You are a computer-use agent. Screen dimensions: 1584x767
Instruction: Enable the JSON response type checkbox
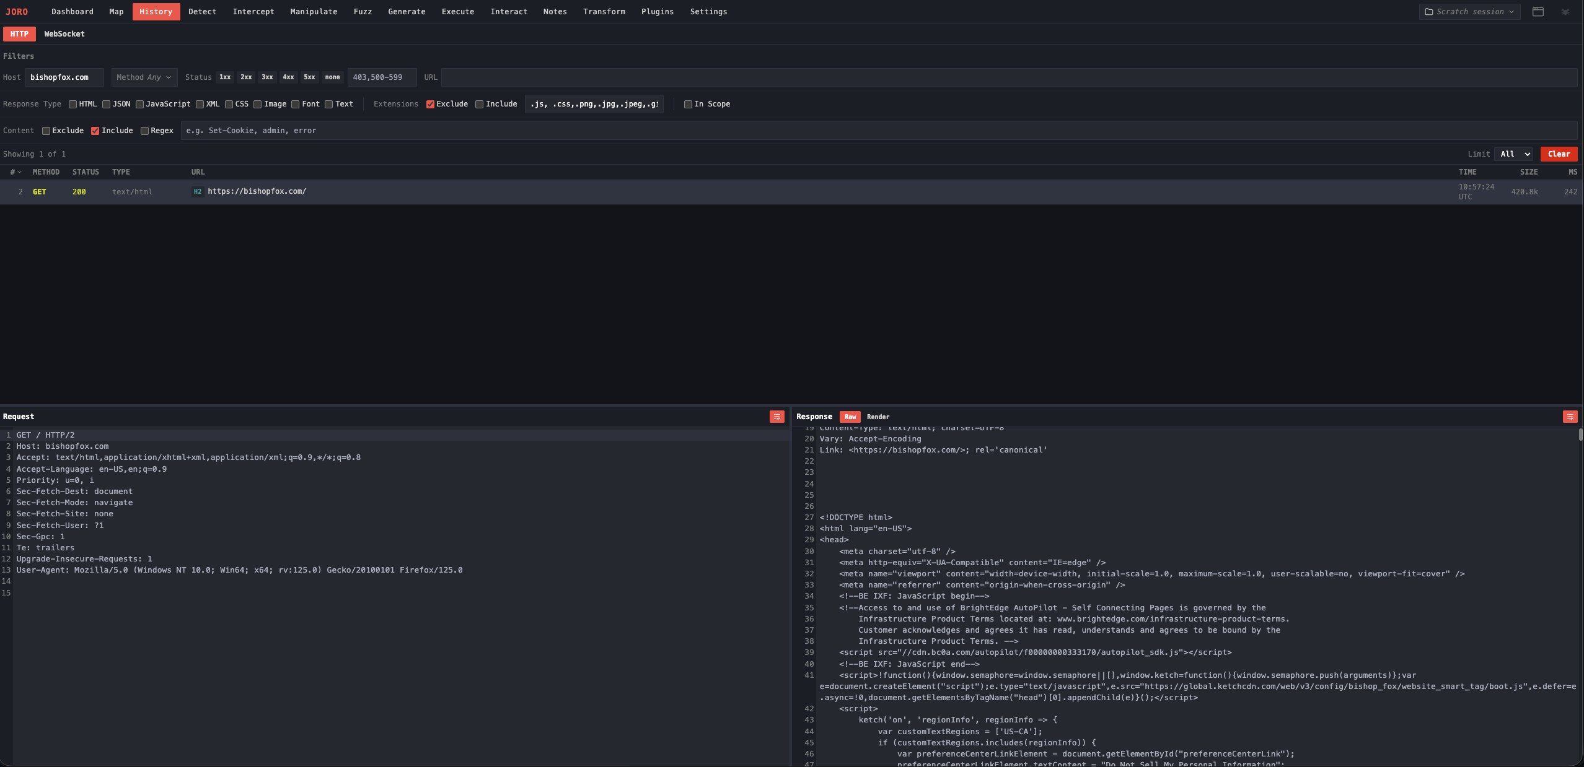106,104
